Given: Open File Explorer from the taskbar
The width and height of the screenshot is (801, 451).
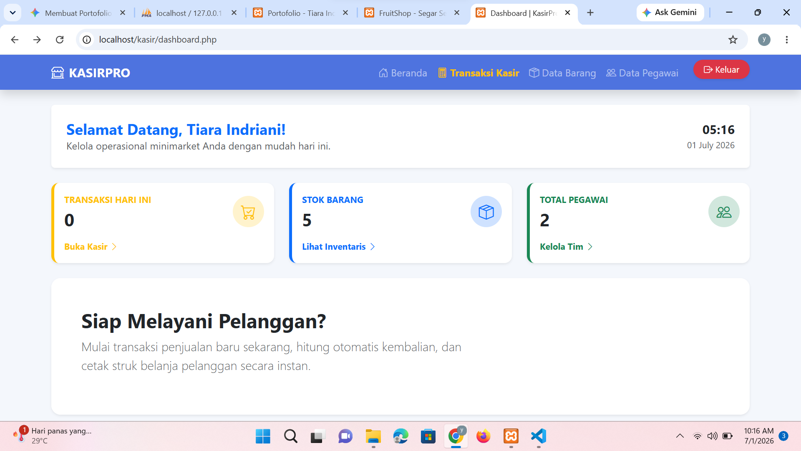Looking at the screenshot, I should click(373, 436).
